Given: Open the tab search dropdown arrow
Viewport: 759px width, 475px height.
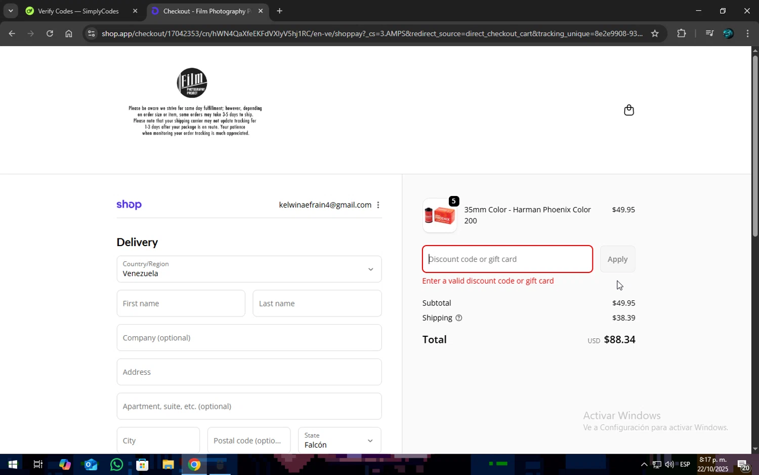Looking at the screenshot, I should pos(11,11).
